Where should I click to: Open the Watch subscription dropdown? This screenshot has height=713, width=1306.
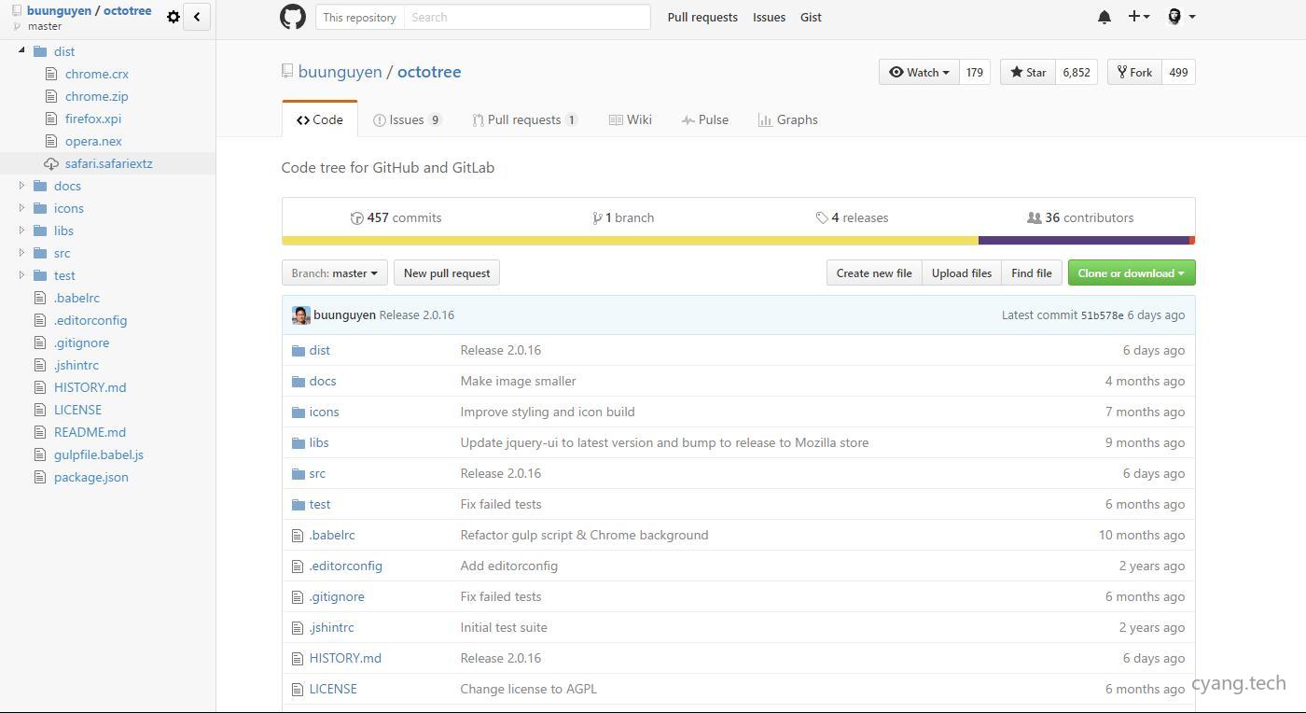pyautogui.click(x=919, y=73)
